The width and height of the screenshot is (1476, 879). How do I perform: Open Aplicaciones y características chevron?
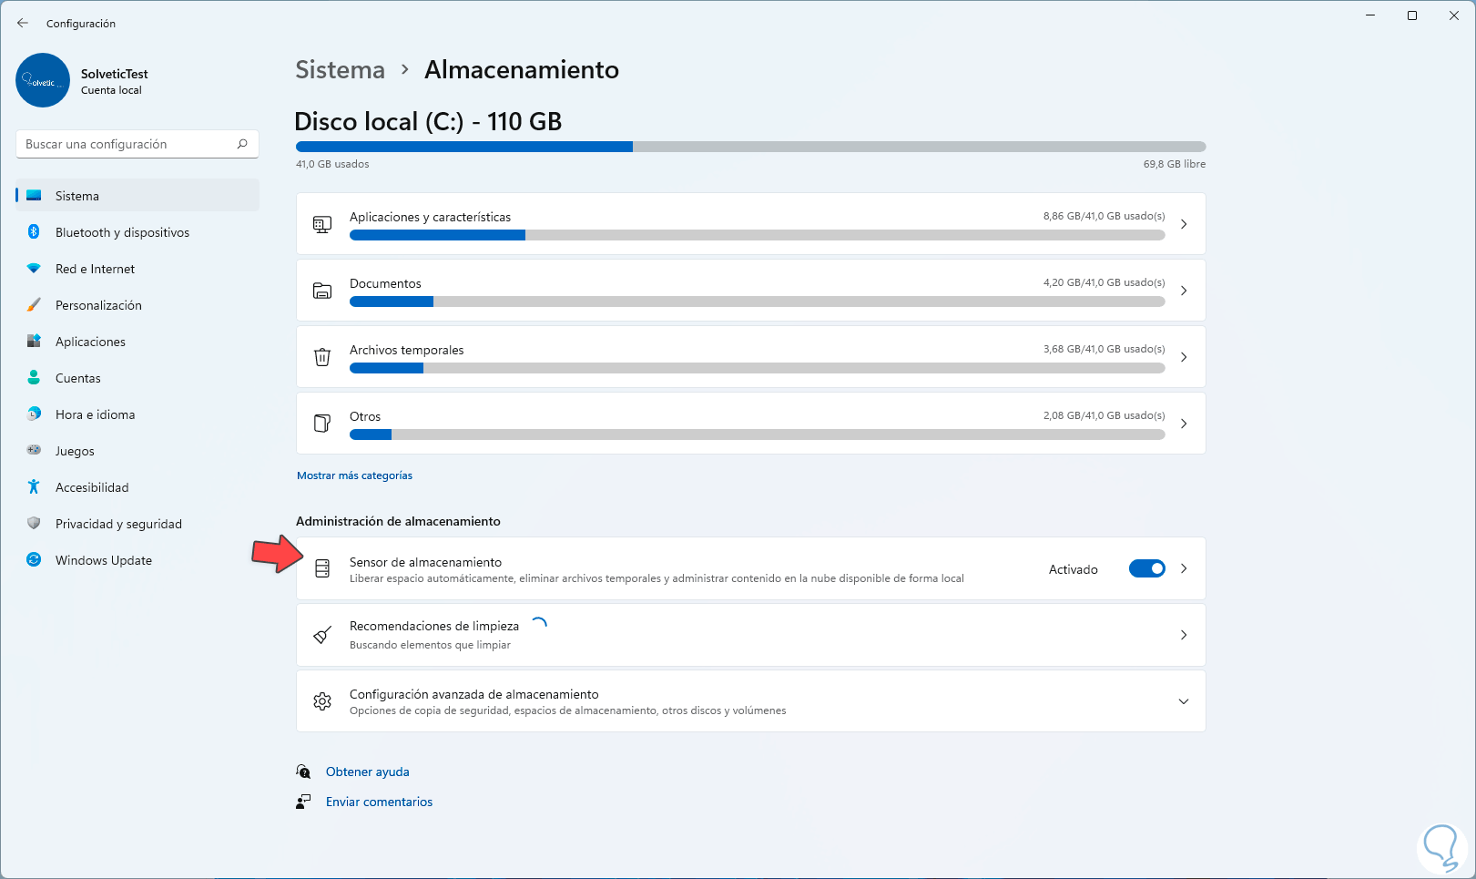pos(1184,224)
